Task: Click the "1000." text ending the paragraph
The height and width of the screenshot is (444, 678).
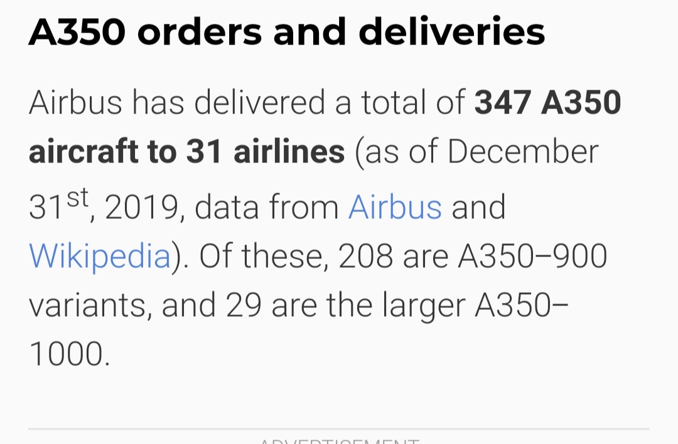Action: [70, 355]
